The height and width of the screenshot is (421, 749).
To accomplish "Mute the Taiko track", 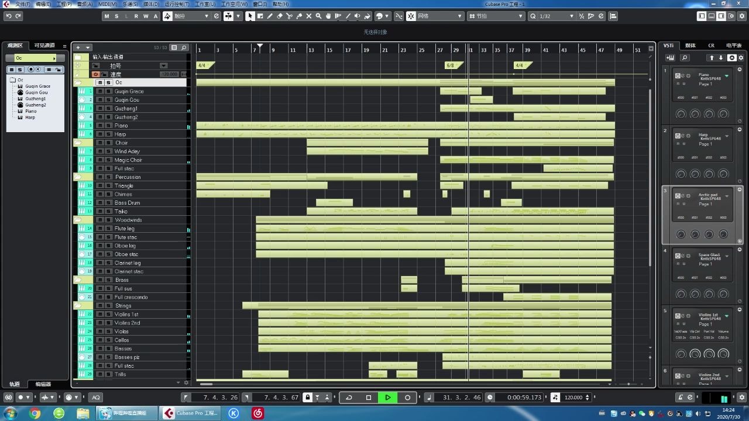I will point(100,211).
